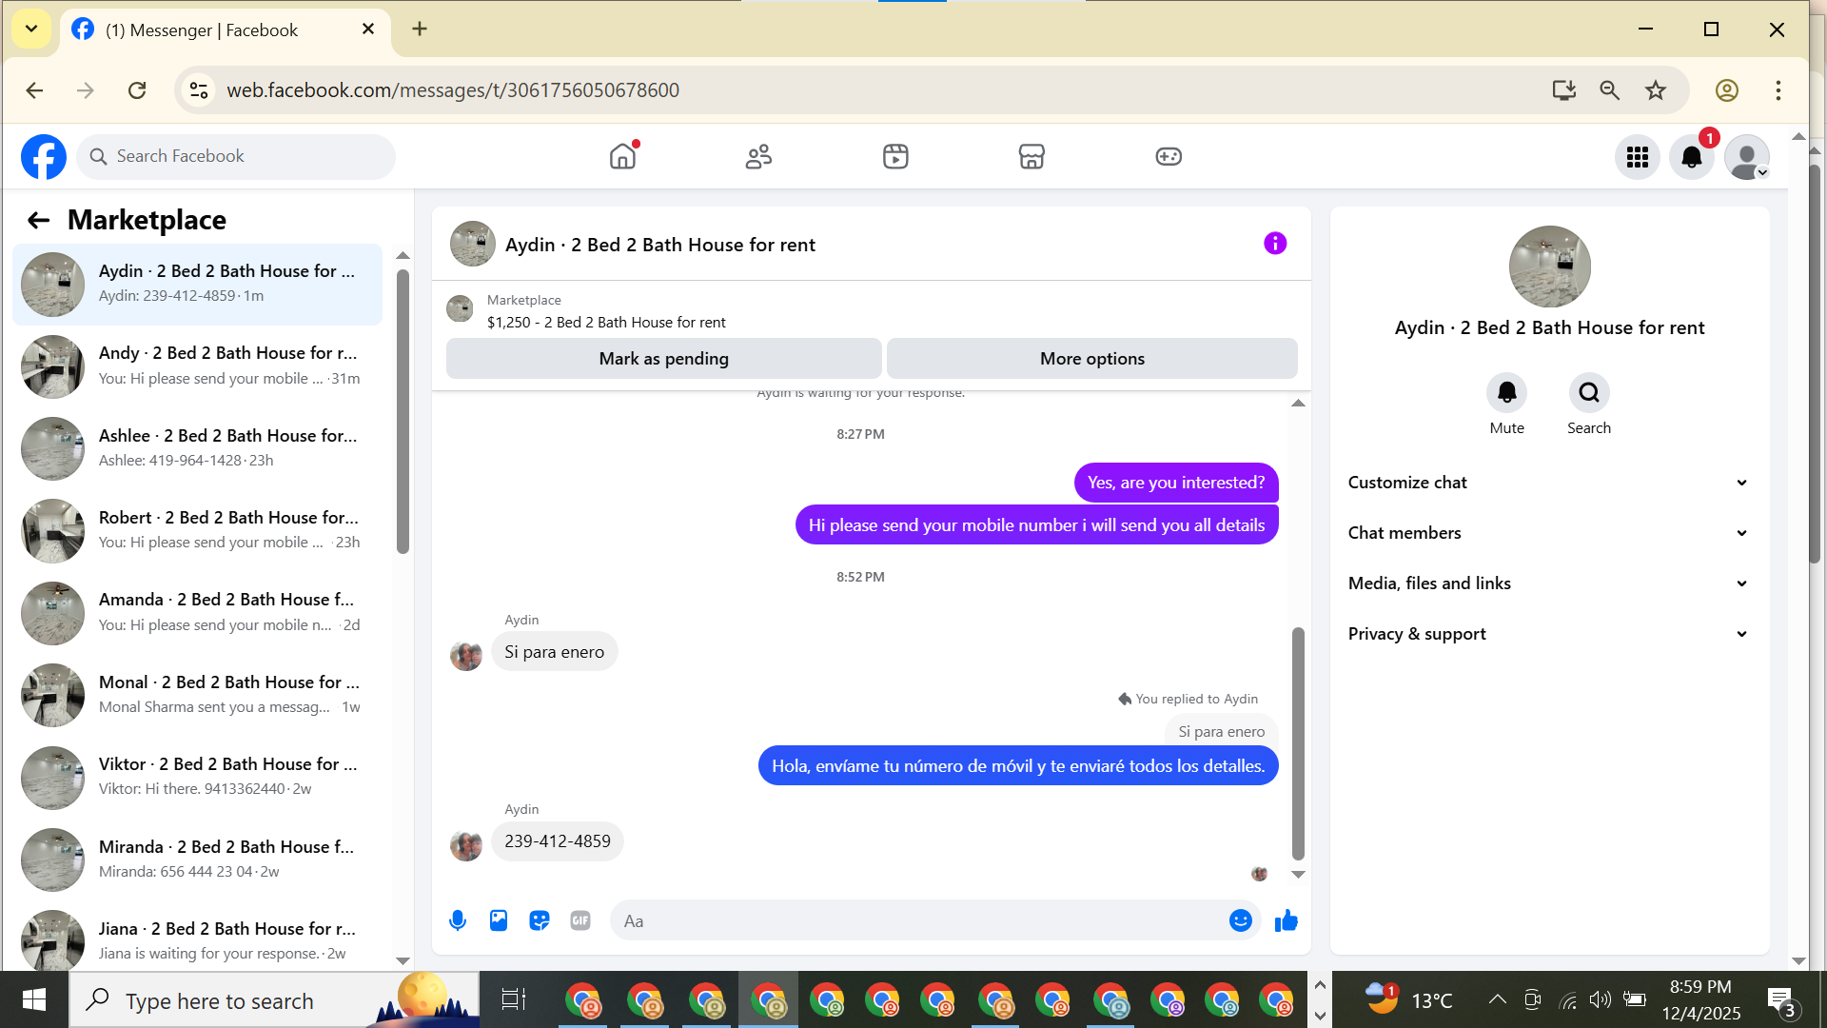1827x1028 pixels.
Task: Open the emoji picker in message box
Action: (x=1240, y=920)
